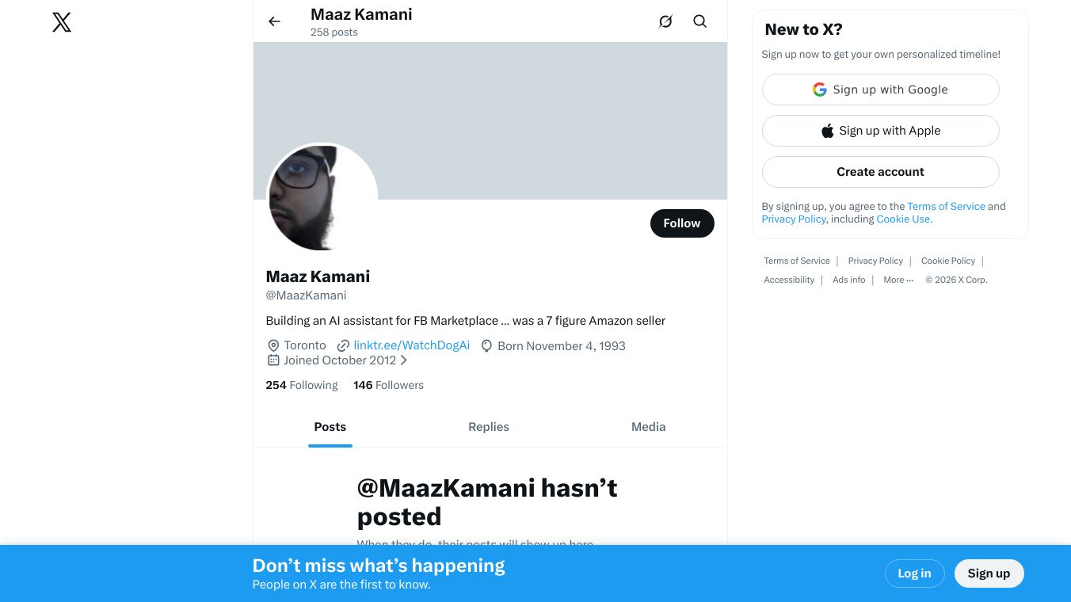Expand the Joined October 2012 chevron
This screenshot has width=1071, height=602.
pyautogui.click(x=404, y=360)
